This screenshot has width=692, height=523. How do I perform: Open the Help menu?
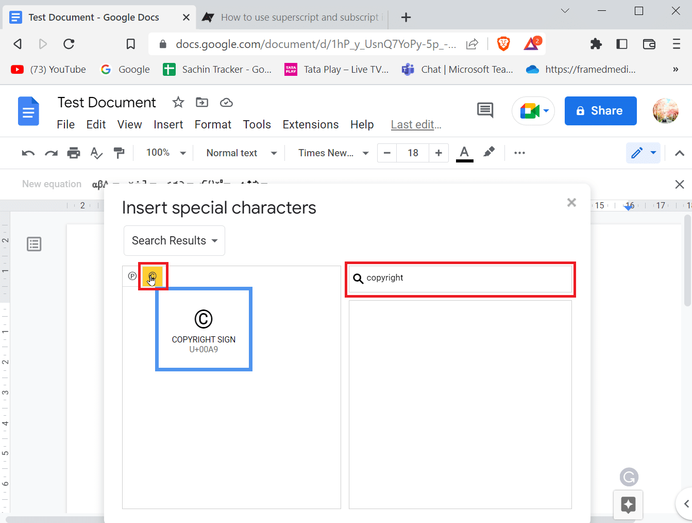point(362,124)
